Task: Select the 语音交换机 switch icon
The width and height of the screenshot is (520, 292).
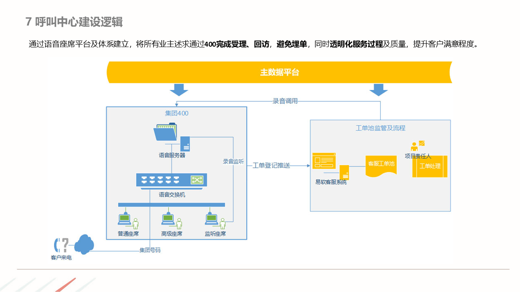Action: (x=171, y=180)
